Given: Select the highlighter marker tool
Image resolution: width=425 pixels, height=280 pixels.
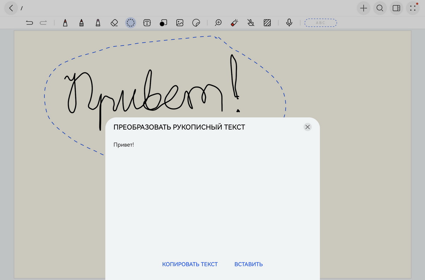Looking at the screenshot, I should click(x=98, y=23).
